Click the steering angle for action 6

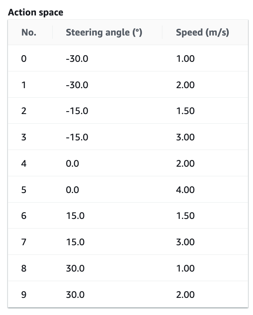point(75,216)
